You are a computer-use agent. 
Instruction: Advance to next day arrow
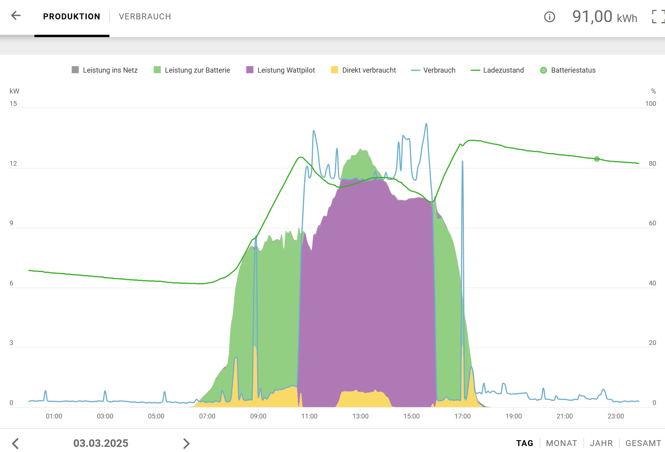click(186, 443)
